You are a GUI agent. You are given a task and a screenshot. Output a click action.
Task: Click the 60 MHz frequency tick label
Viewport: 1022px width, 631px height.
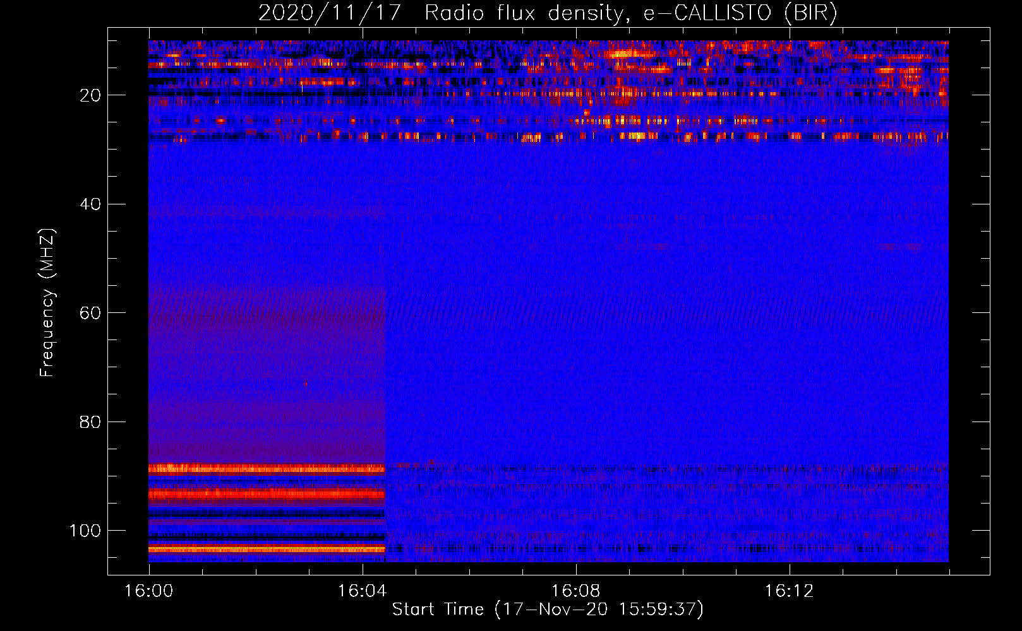90,313
